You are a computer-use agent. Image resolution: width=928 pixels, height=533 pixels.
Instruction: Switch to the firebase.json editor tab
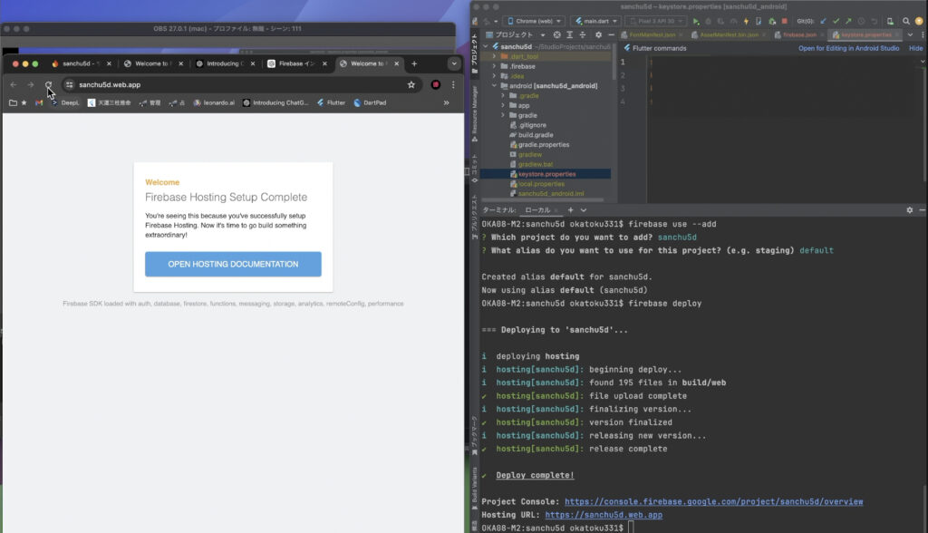(x=798, y=34)
